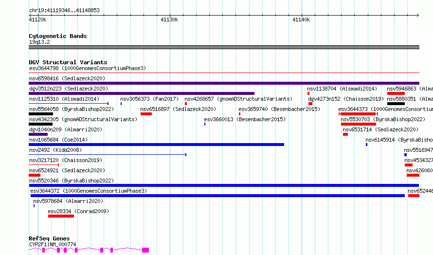Click the red esv3644373 variant bar
Screen dimensions: 433x255
pos(358,114)
